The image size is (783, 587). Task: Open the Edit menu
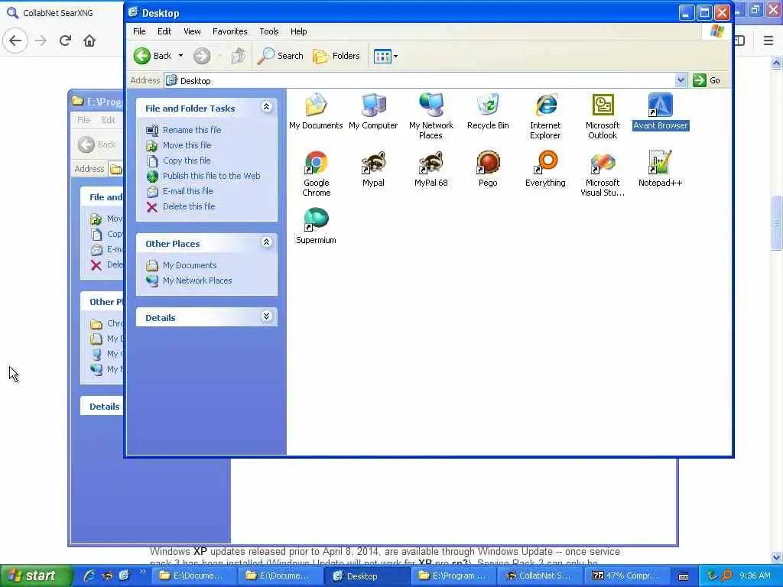pyautogui.click(x=164, y=31)
